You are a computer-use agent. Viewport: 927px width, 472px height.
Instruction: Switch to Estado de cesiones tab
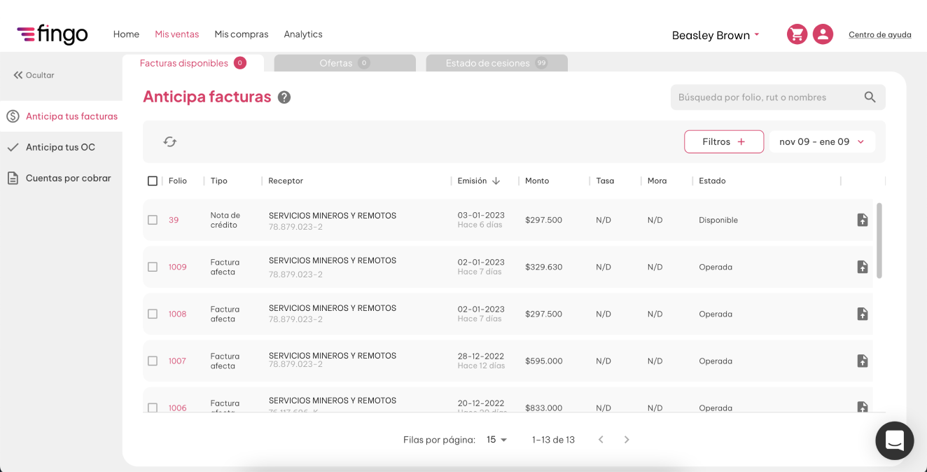coord(497,63)
